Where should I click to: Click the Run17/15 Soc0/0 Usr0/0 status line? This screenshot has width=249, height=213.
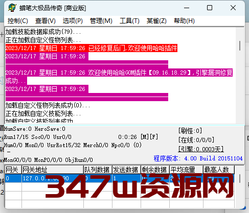[38, 137]
